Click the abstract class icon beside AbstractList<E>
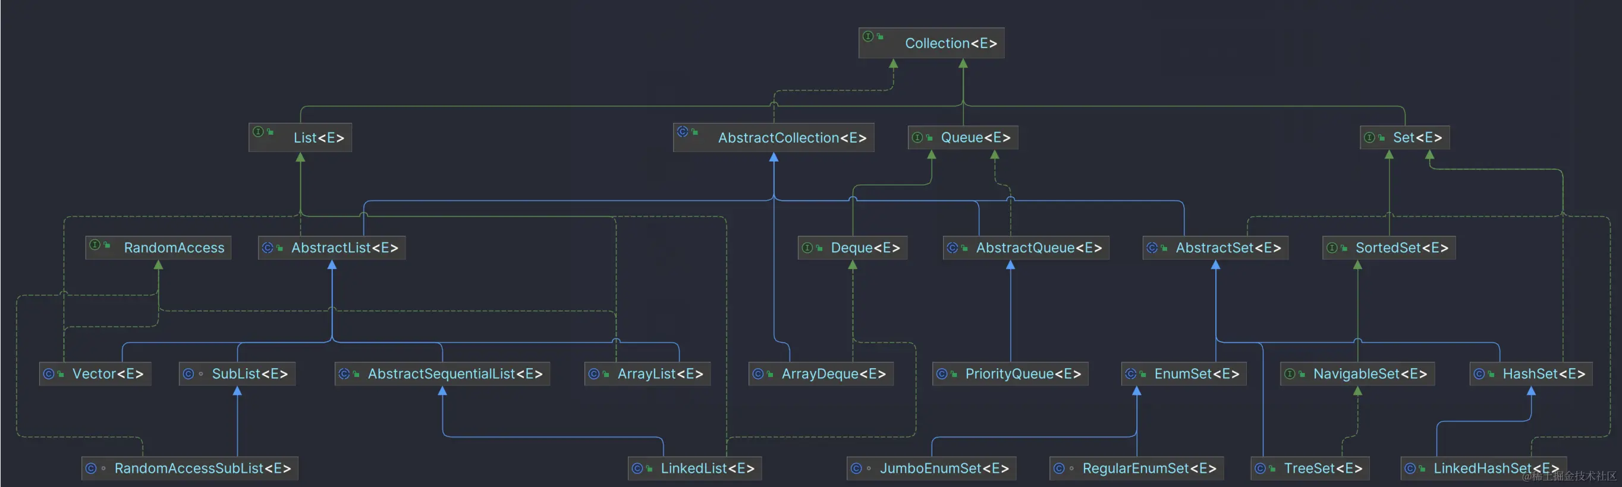 [x=268, y=248]
